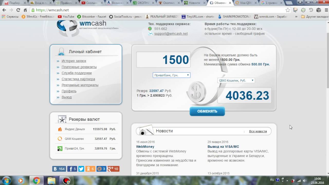329x185 pixels.
Task: Switch to Chrome in the taskbar
Action: [36, 181]
